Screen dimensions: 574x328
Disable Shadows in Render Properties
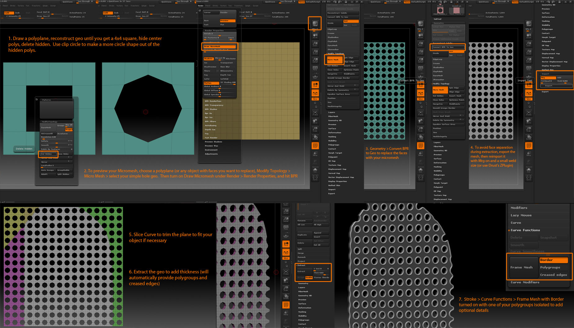(x=209, y=58)
